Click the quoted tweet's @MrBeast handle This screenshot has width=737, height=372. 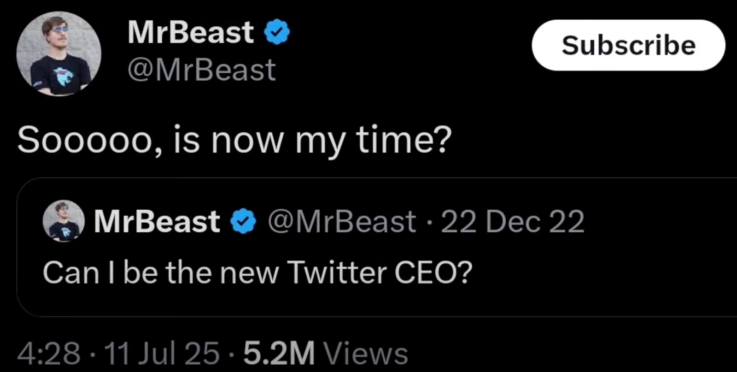point(341,221)
